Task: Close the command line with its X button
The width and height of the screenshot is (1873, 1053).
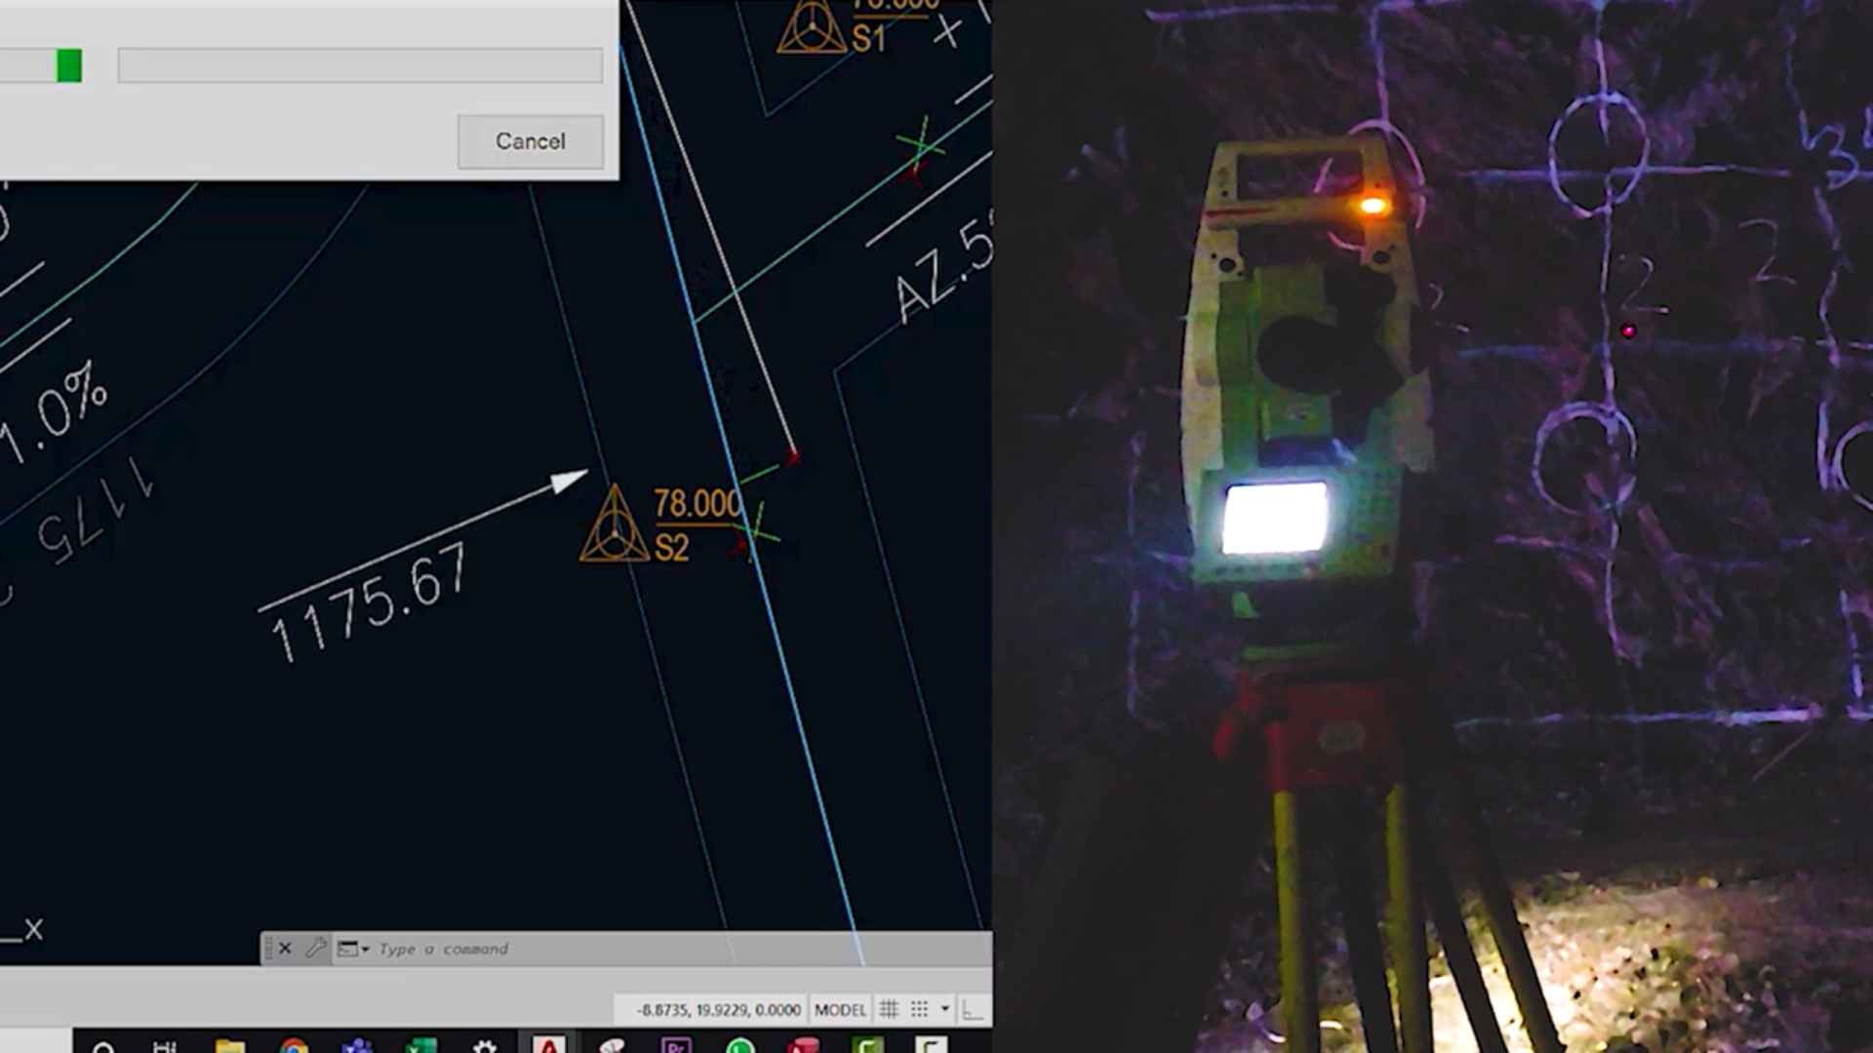Action: click(x=286, y=949)
